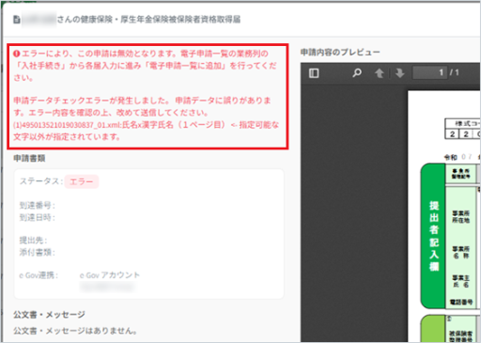481x343 pixels.
Task: Click the 電話番号 field label in preview
Action: [461, 302]
